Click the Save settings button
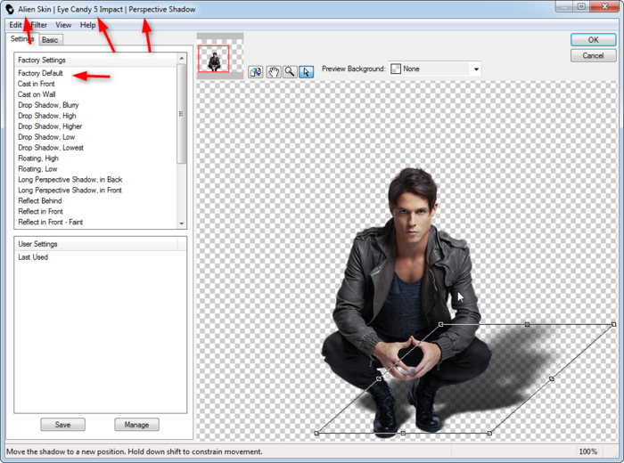This screenshot has width=624, height=463. pos(63,425)
